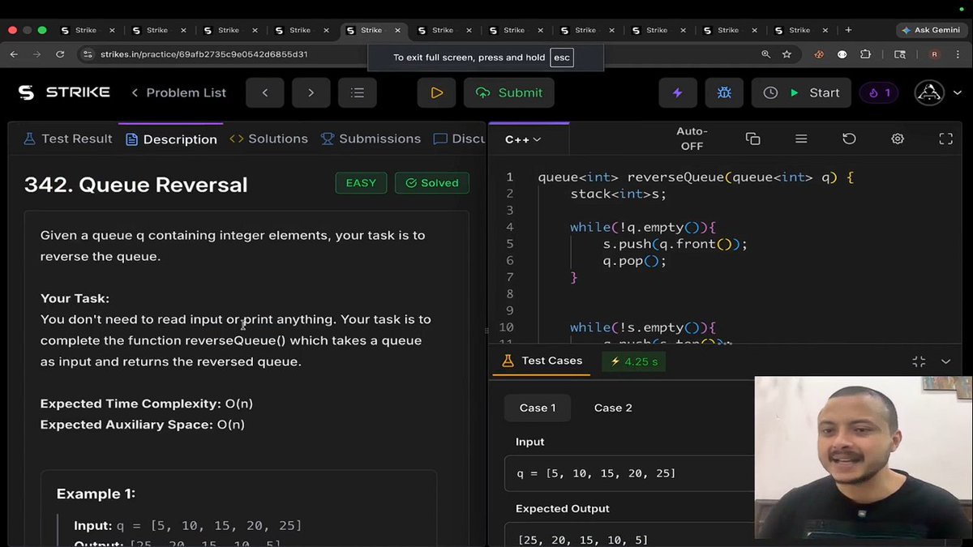Select the Test Cases tab

tap(542, 361)
